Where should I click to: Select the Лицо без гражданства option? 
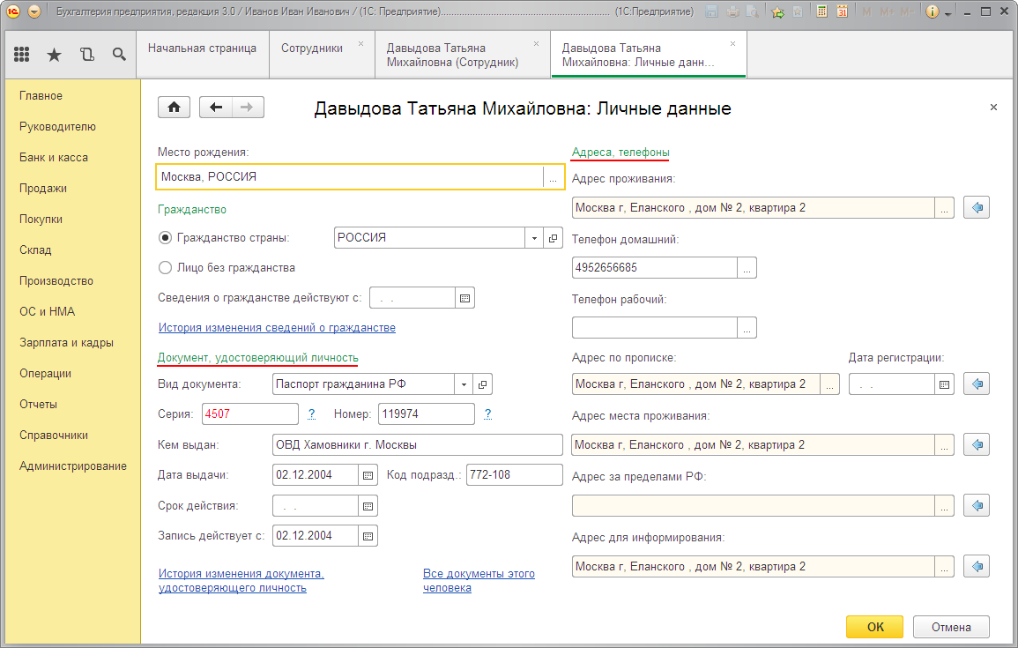tap(165, 267)
